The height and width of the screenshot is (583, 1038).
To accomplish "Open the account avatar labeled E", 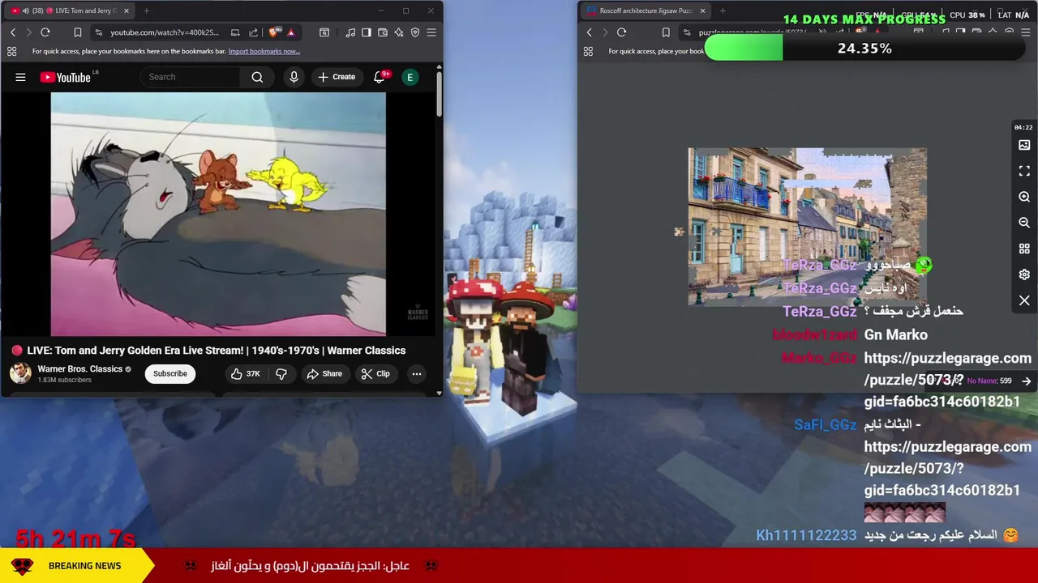I will click(410, 77).
